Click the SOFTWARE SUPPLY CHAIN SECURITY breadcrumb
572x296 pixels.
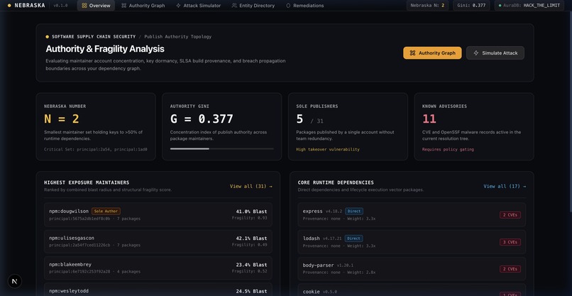pos(94,36)
